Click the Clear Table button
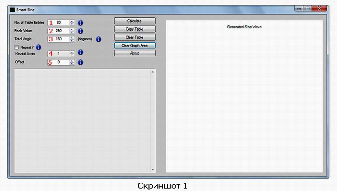Image resolution: width=337 pixels, height=191 pixels. (x=135, y=37)
